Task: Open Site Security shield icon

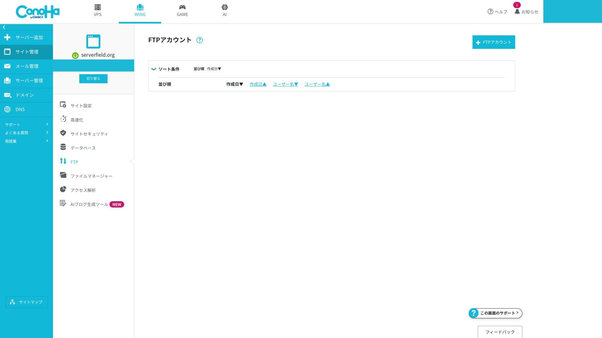Action: (63, 133)
